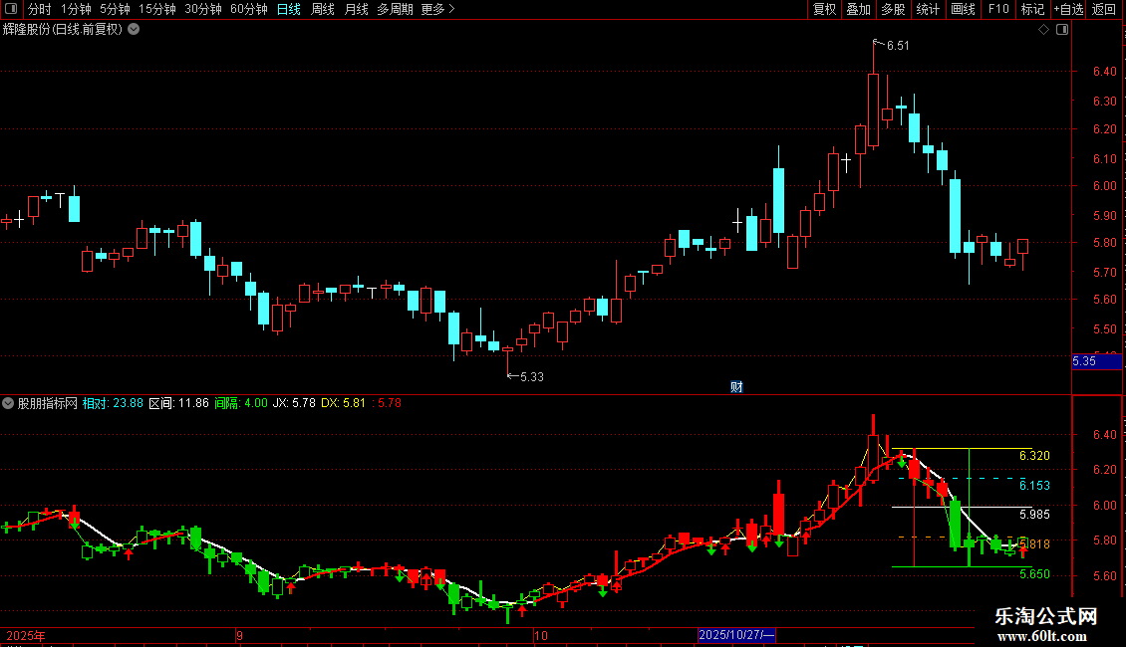
Task: Click the 5.35 highlighted price on the axis
Action: pos(1084,360)
